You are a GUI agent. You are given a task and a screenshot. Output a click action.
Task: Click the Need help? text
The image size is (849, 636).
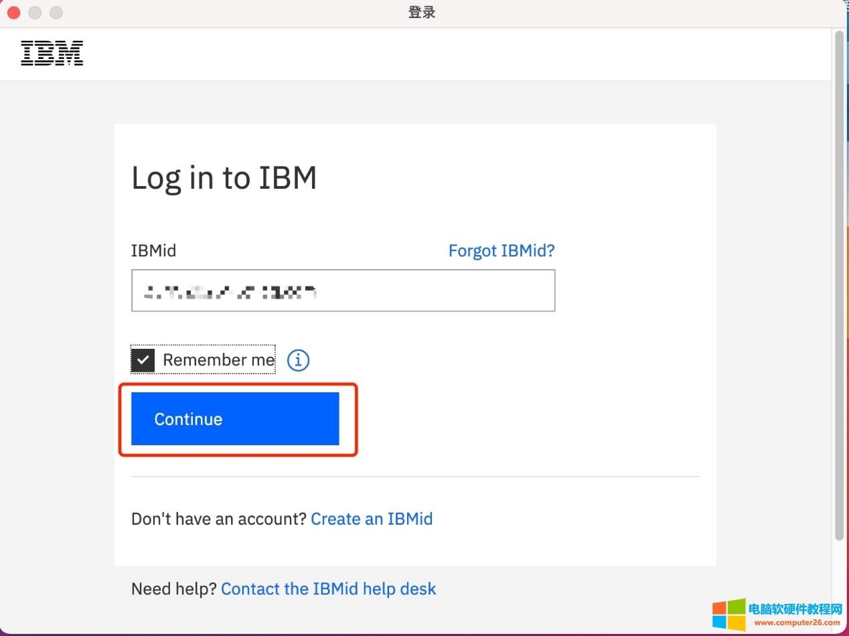[174, 589]
